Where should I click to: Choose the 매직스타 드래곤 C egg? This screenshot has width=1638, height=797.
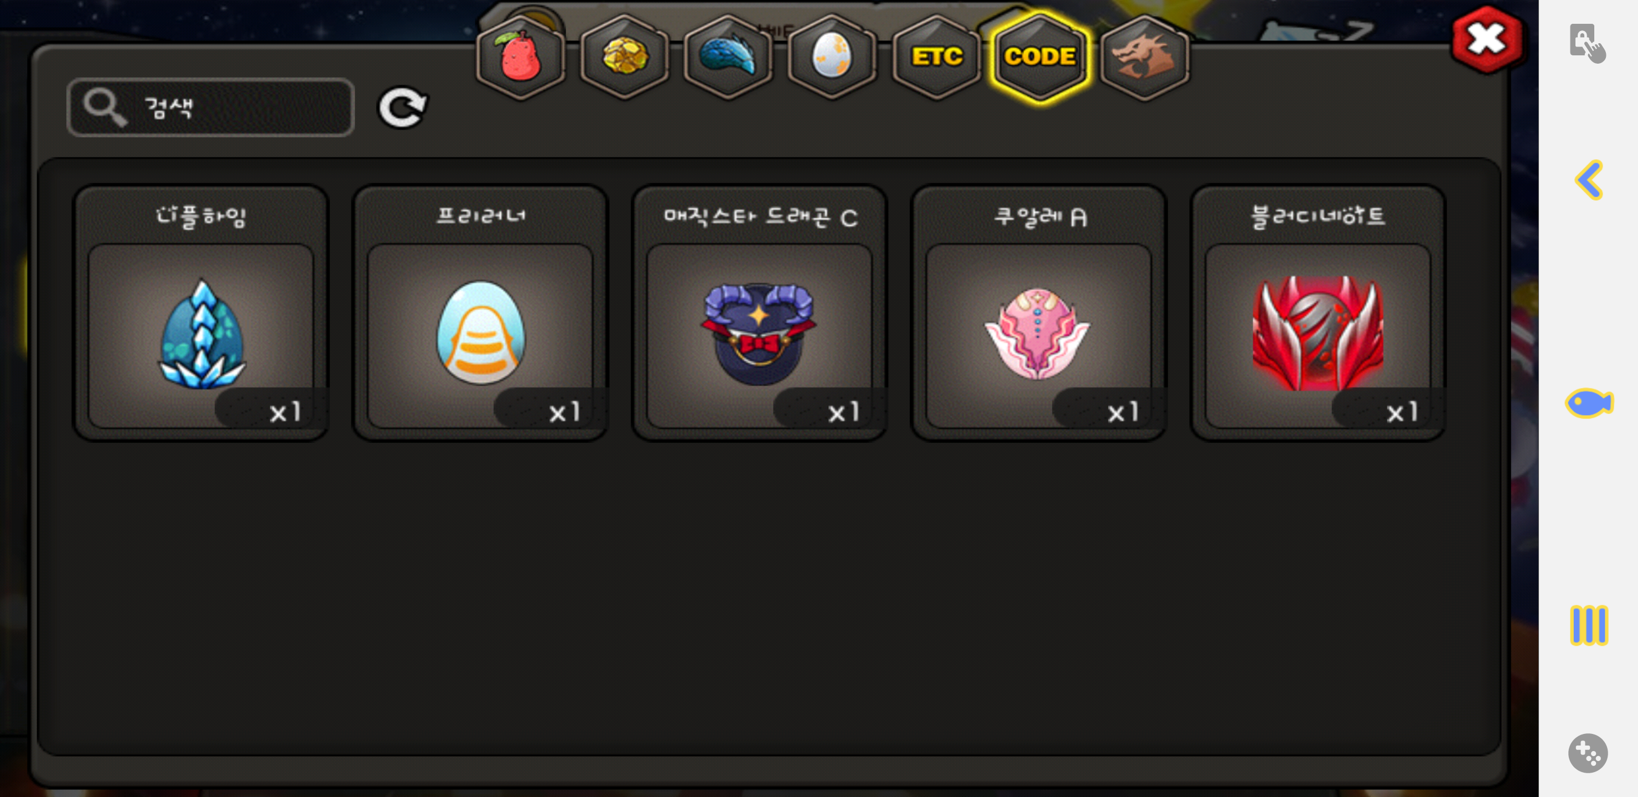tap(759, 313)
